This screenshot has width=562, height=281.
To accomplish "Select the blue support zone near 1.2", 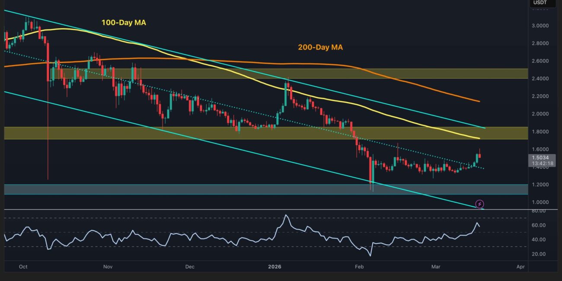I will [259, 189].
